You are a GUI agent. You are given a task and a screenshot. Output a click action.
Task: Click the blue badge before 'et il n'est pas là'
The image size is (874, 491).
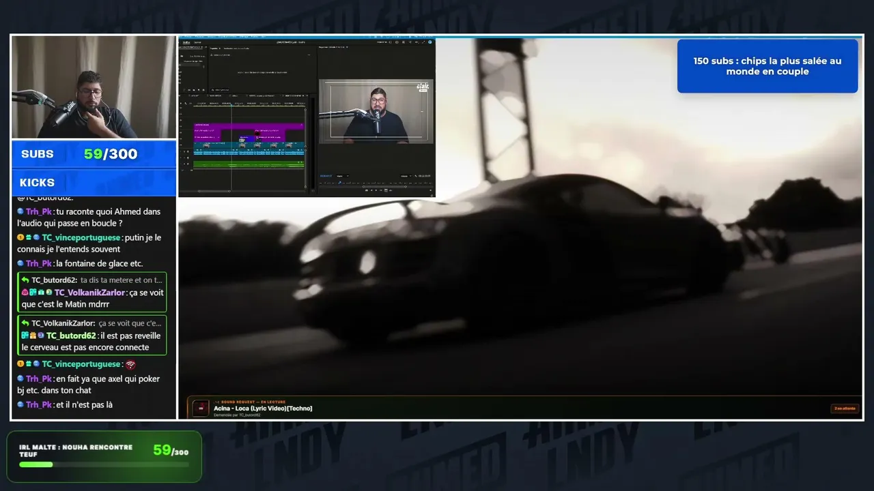[20, 404]
